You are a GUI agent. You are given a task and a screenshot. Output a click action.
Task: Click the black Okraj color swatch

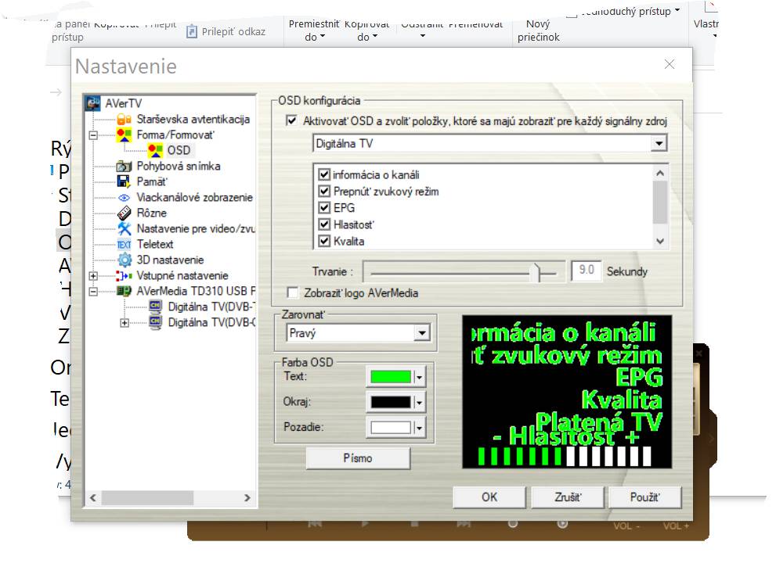pos(391,402)
